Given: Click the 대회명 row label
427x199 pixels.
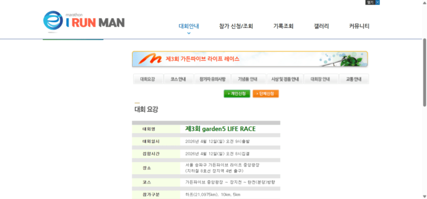Looking at the screenshot, I should point(149,129).
